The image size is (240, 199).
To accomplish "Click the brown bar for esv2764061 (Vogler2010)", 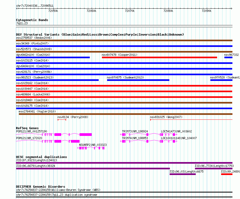I will 125,114.
